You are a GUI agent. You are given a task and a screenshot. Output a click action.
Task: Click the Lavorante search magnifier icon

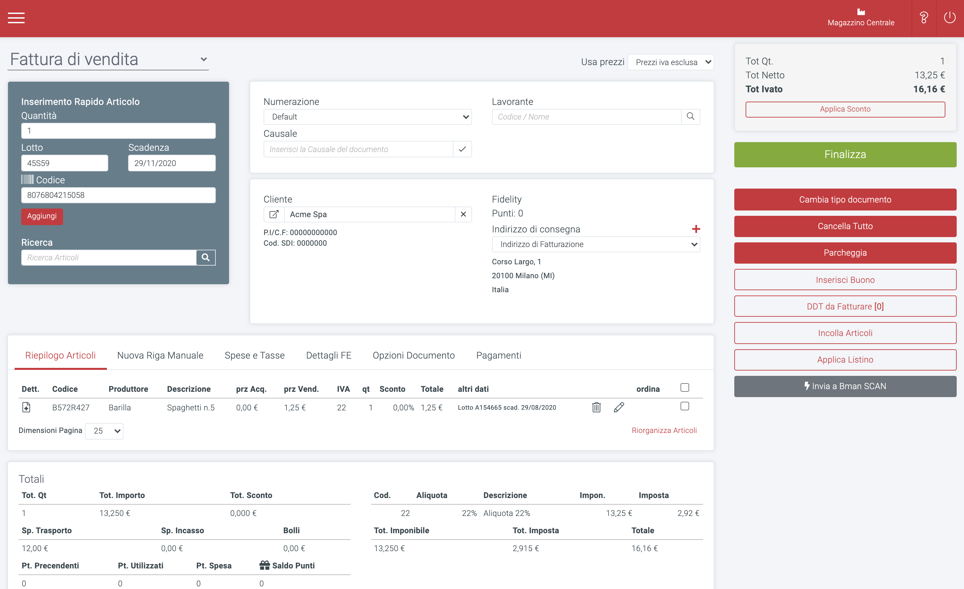pyautogui.click(x=690, y=117)
